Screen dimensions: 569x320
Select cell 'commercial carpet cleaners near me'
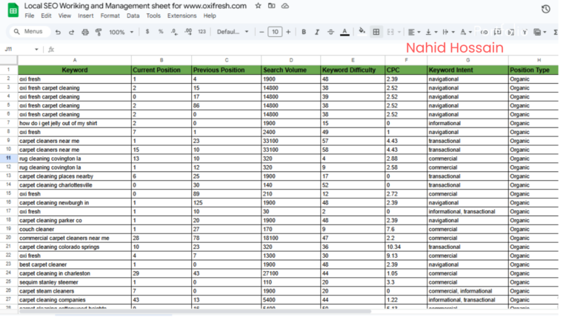pos(75,238)
